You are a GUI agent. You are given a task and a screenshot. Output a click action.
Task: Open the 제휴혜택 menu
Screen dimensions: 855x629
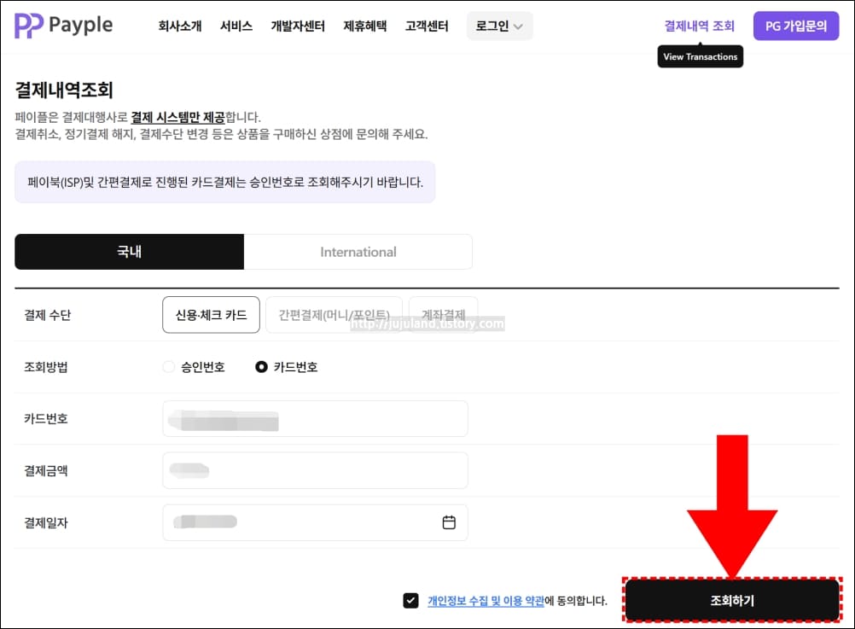click(x=365, y=26)
